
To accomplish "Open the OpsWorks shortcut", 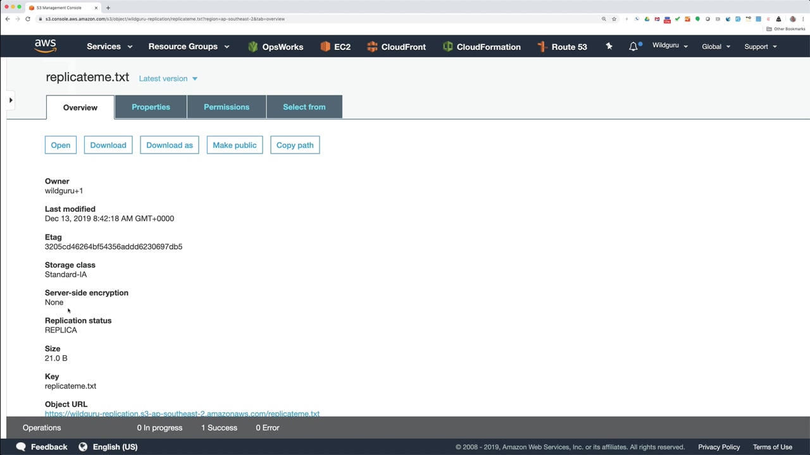I will pos(275,47).
